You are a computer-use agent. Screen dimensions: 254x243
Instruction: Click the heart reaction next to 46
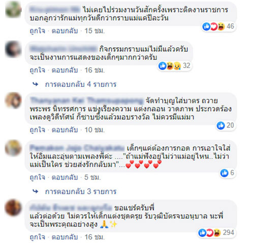214,26
